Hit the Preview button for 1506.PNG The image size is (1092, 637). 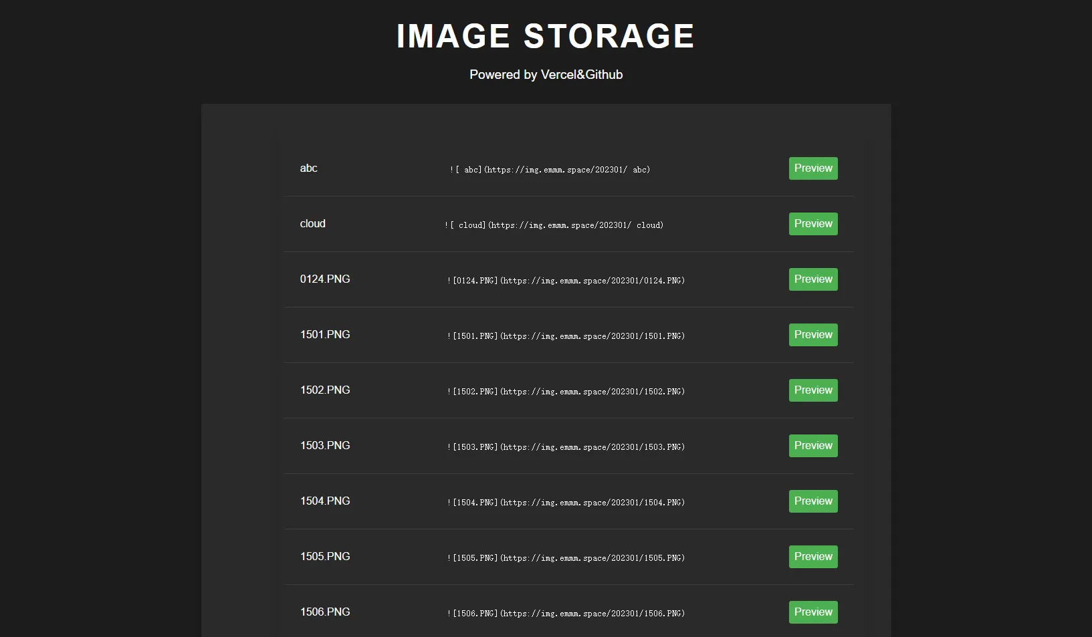coord(812,612)
